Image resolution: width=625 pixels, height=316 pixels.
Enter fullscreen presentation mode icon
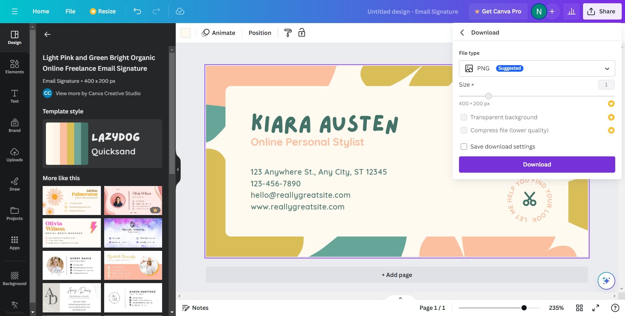[x=596, y=308]
